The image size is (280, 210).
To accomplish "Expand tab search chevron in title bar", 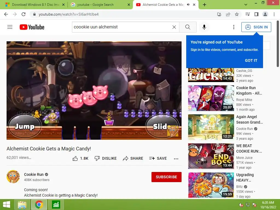I will pos(246,5).
